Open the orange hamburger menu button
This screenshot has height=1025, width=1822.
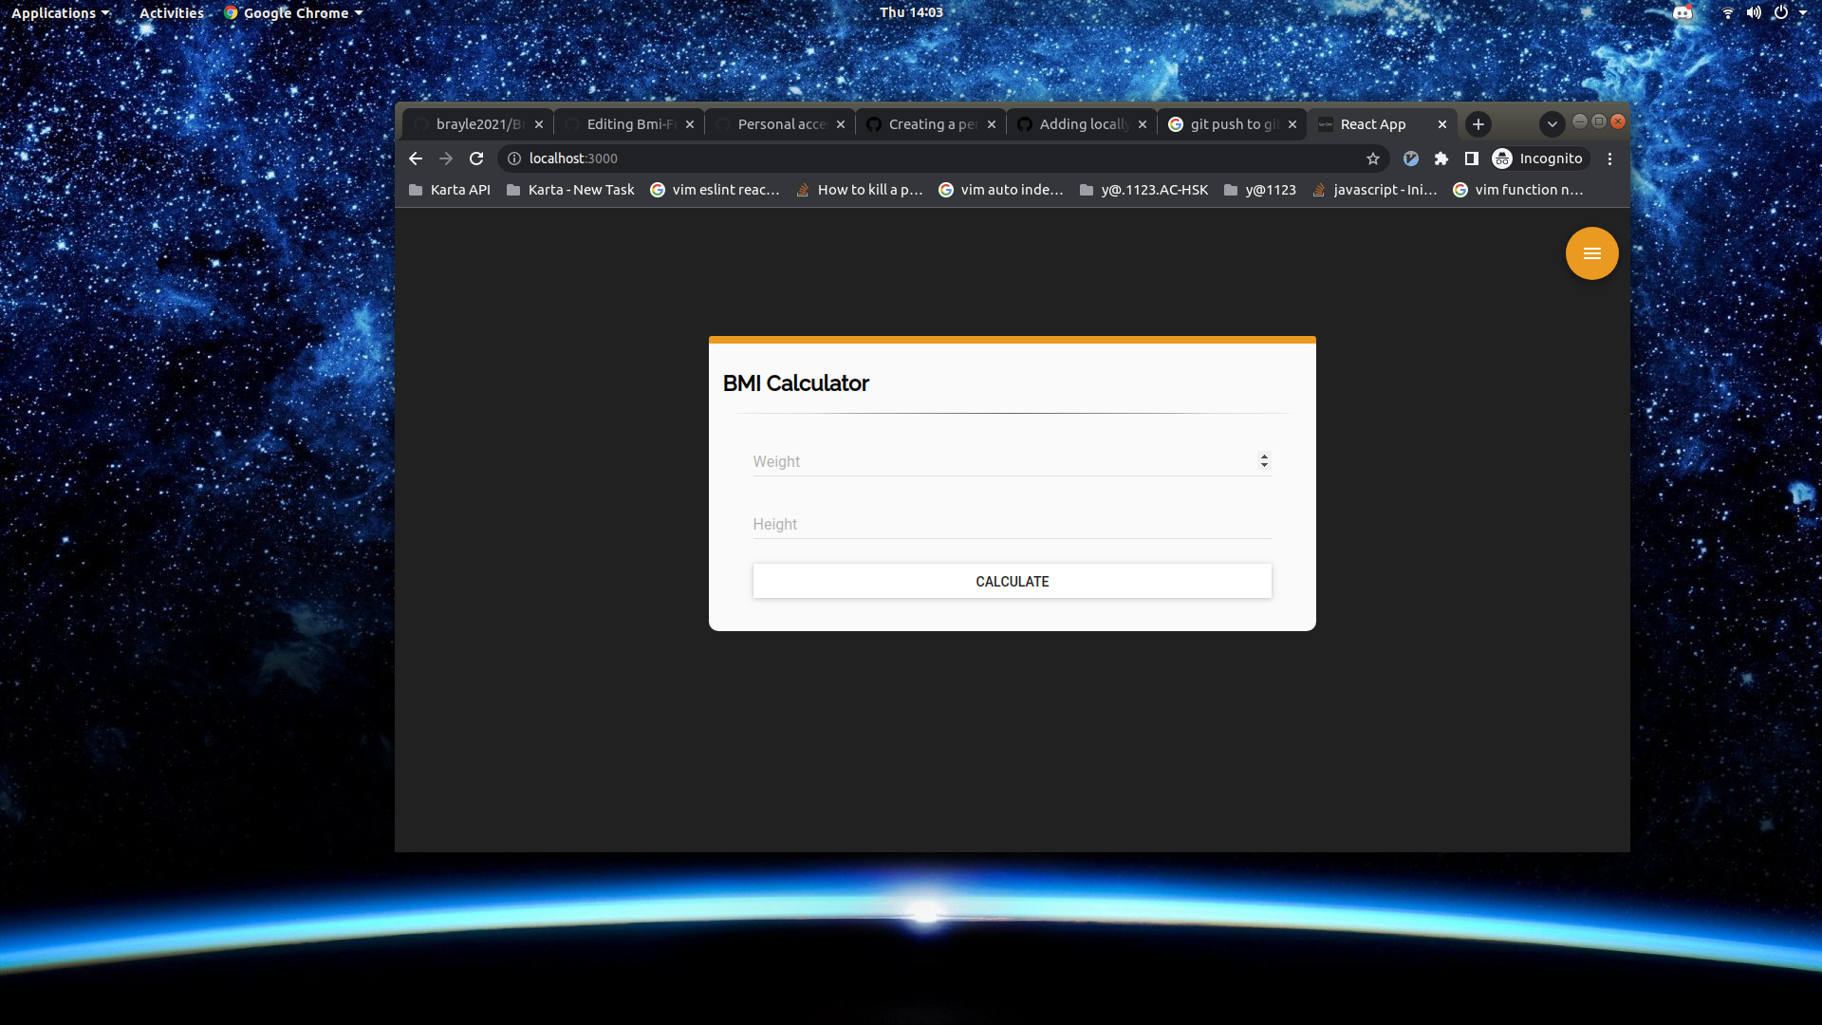pyautogui.click(x=1591, y=253)
